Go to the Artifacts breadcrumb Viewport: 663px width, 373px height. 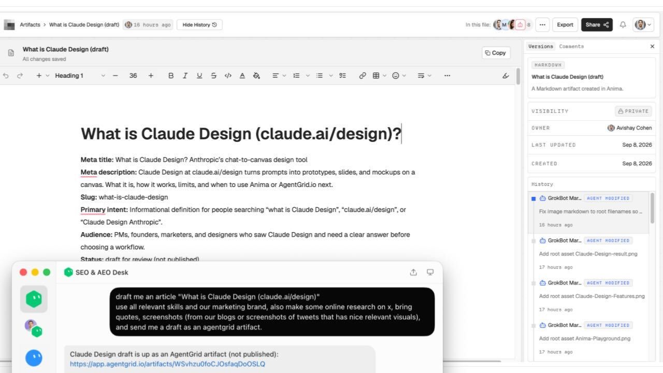(30, 25)
